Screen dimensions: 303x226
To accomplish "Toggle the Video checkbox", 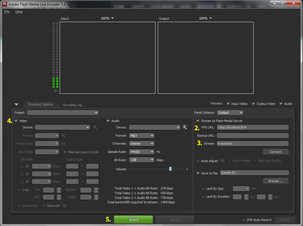I will pos(16,121).
